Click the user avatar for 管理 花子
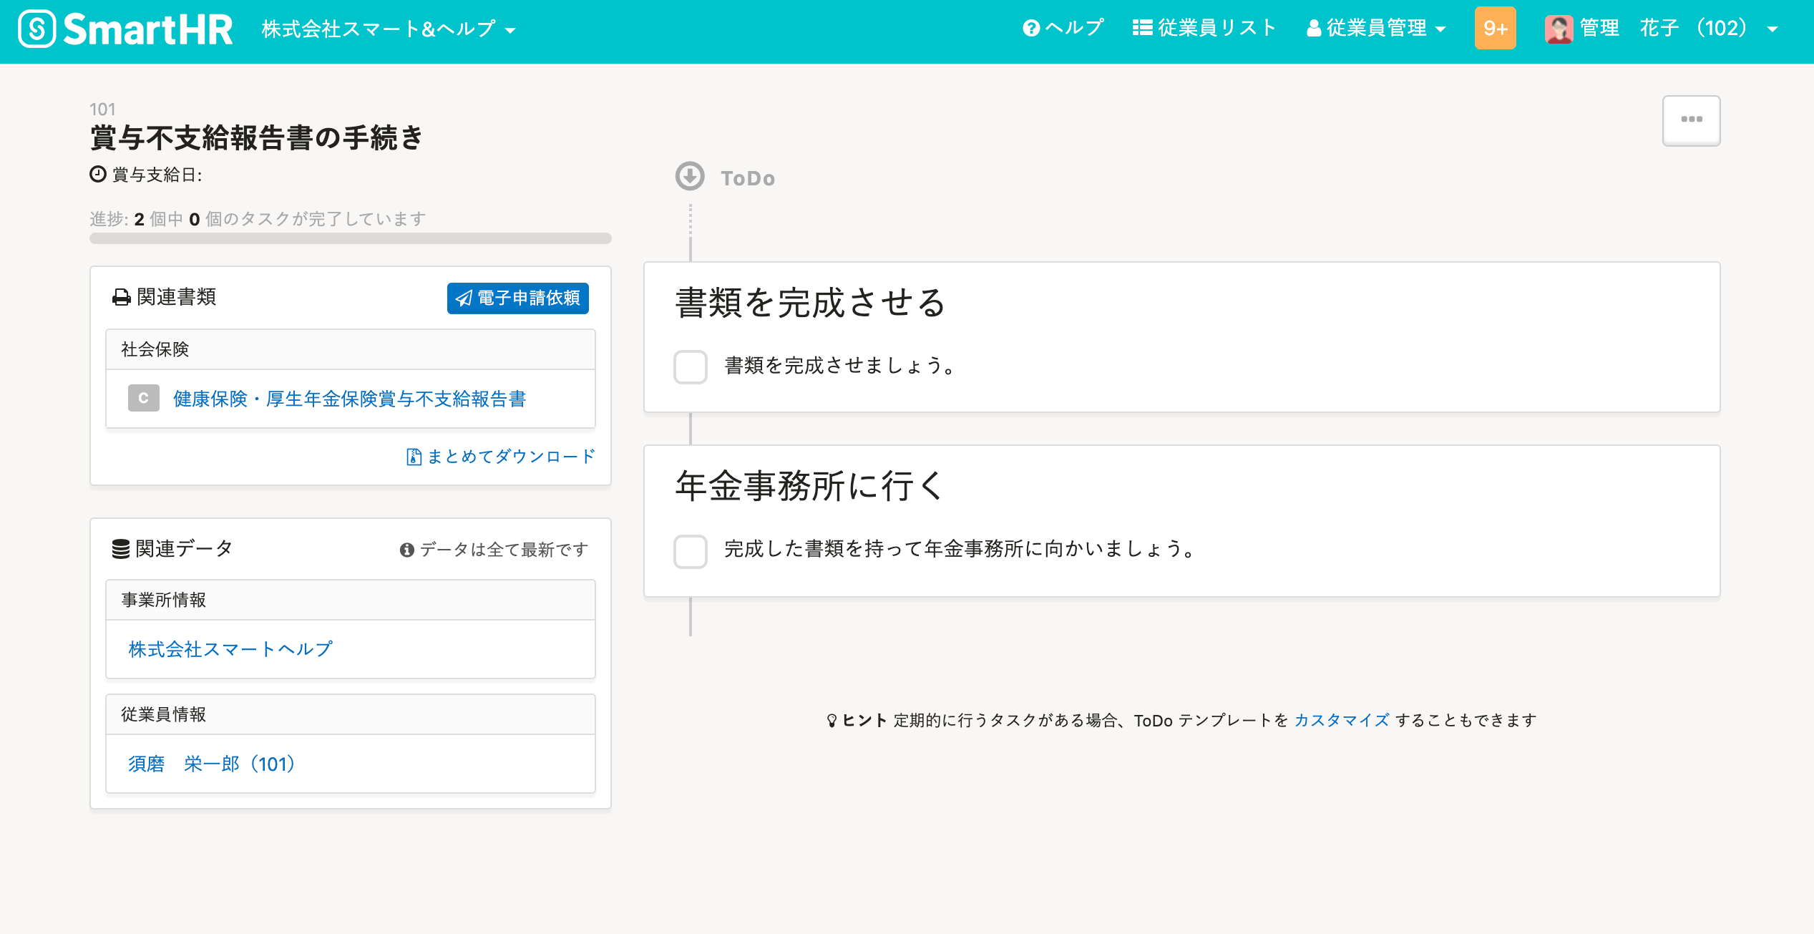Image resolution: width=1814 pixels, height=934 pixels. point(1559,29)
